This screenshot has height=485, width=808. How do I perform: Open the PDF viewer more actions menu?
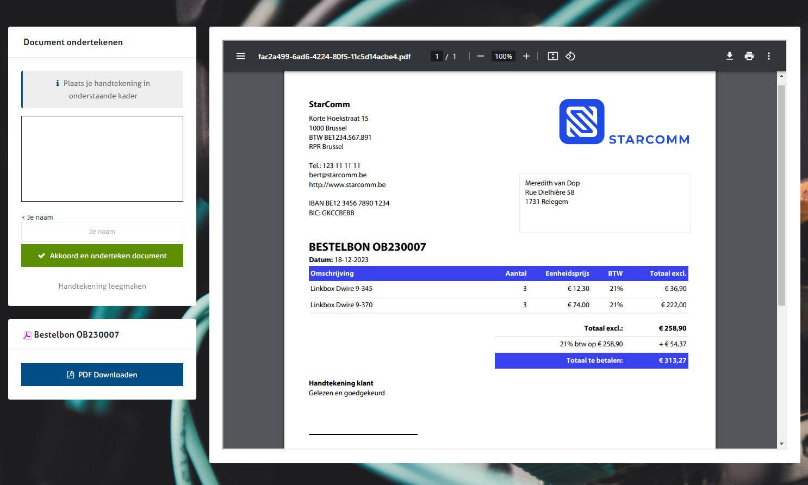pos(769,56)
